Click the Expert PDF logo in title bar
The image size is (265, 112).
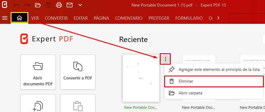[x=4, y=5]
